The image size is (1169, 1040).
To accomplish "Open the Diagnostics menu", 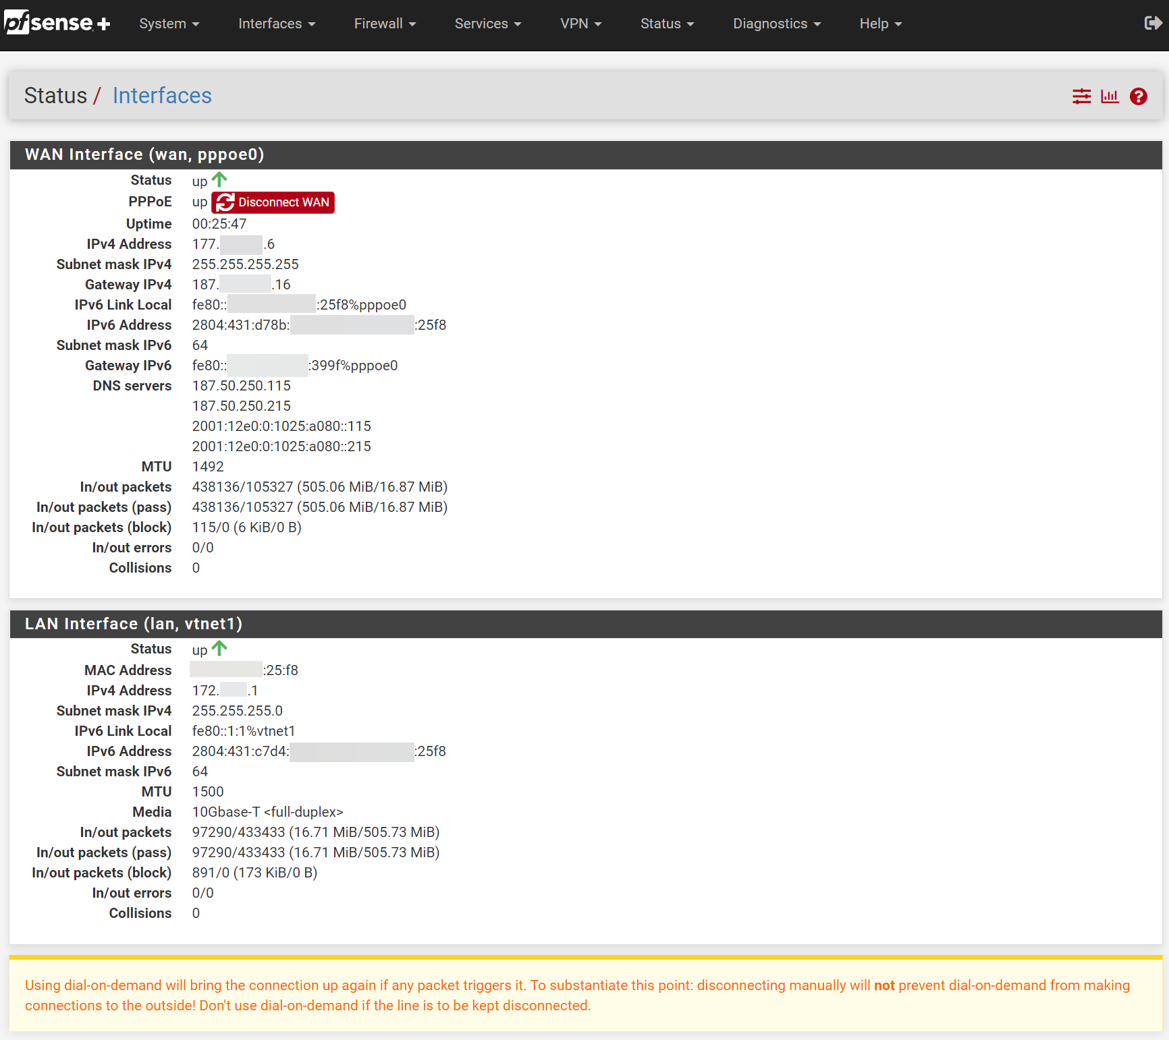I will pyautogui.click(x=777, y=24).
